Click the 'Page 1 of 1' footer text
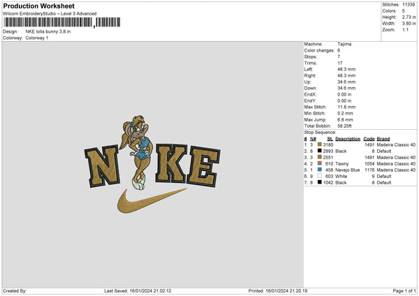This screenshot has width=419, height=296. (x=404, y=291)
